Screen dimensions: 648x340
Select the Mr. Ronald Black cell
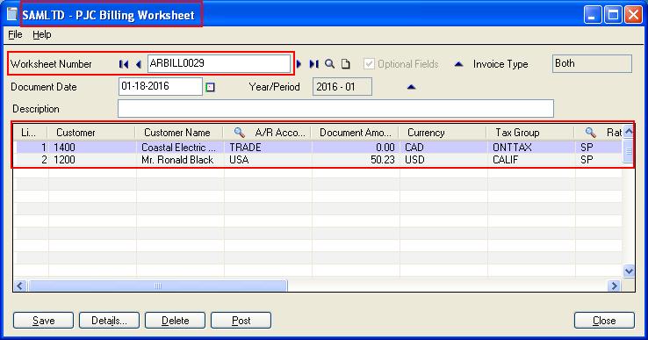179,160
